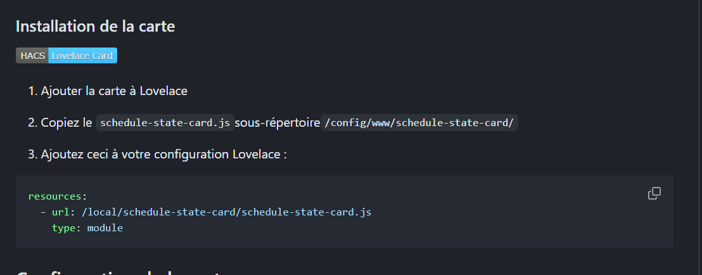
Task: Click the word "sous-répertoire" in step 2
Action: (277, 122)
